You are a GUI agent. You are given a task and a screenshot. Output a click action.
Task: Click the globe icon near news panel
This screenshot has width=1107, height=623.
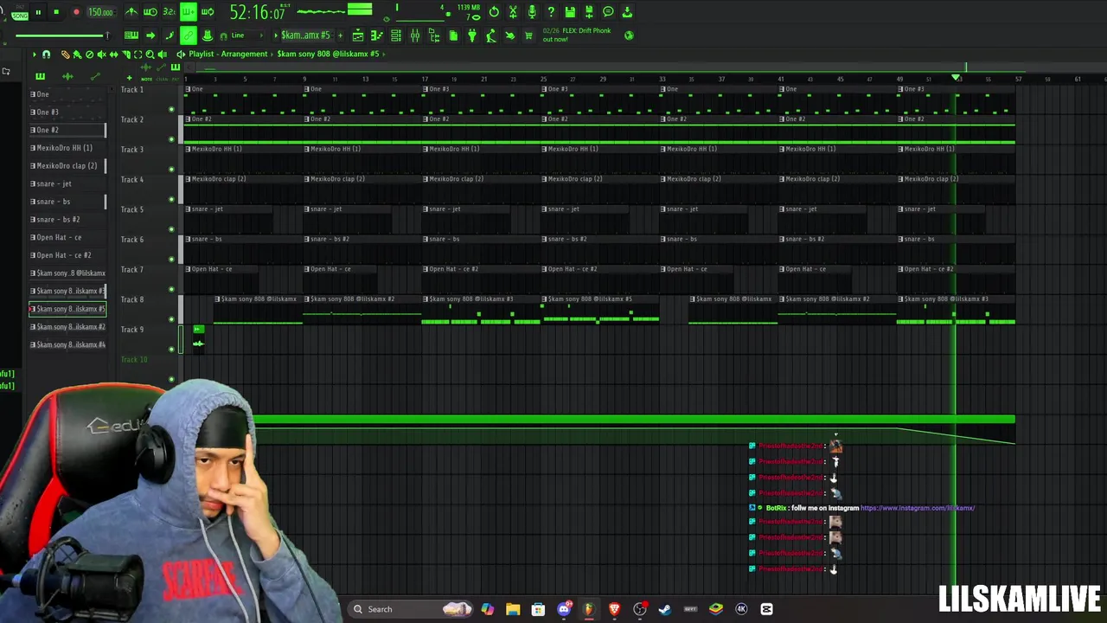(x=629, y=35)
